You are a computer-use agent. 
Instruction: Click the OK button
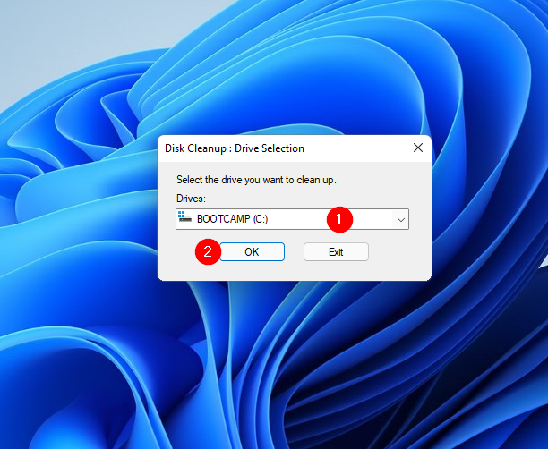pos(252,252)
